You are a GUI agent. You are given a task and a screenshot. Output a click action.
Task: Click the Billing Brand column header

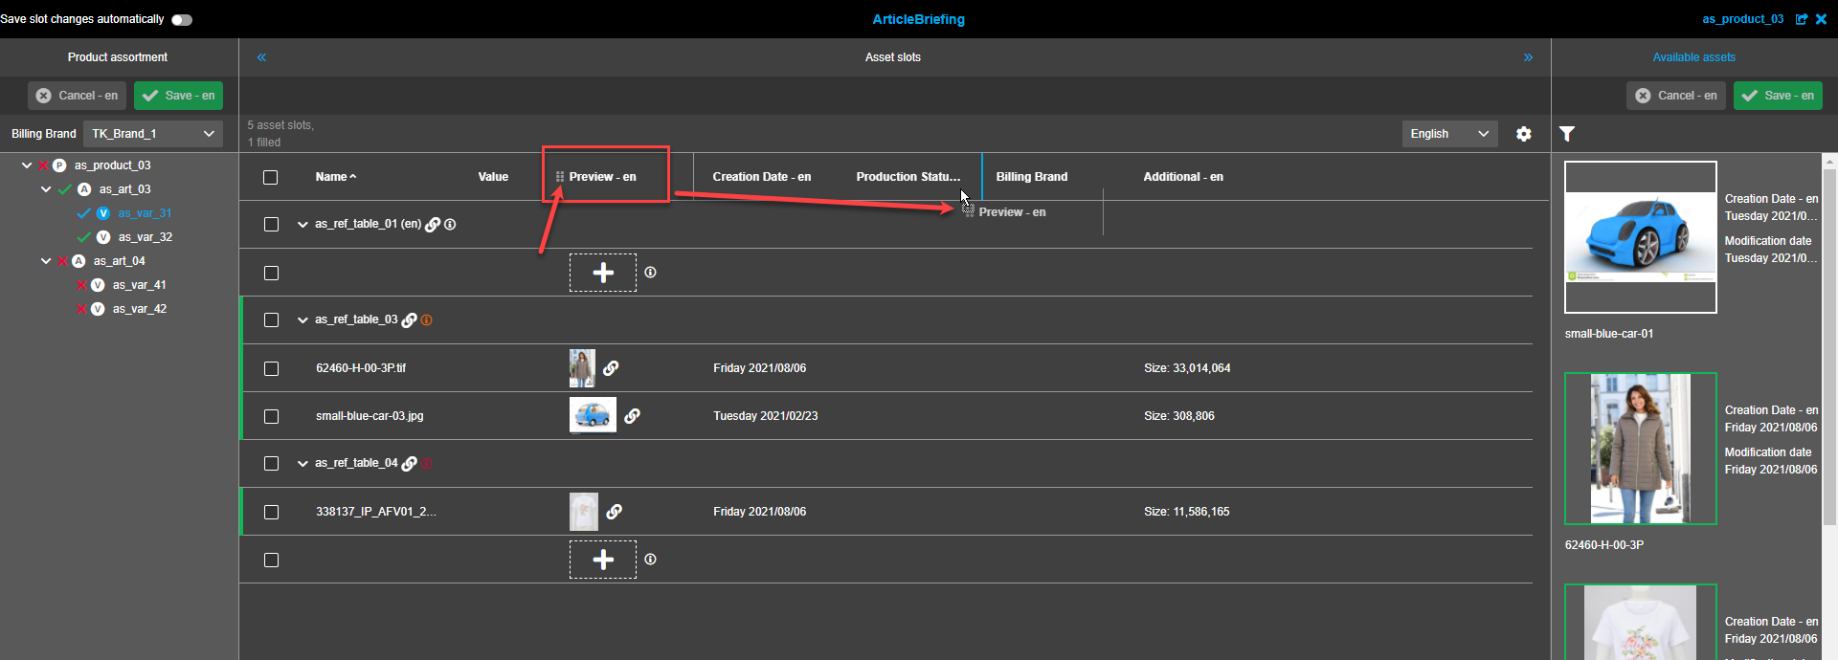(x=1032, y=177)
